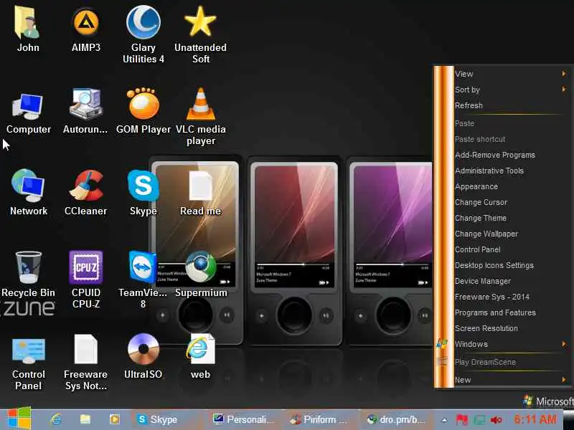Image resolution: width=574 pixels, height=430 pixels.
Task: Click the red flag tray icon
Action: [461, 419]
